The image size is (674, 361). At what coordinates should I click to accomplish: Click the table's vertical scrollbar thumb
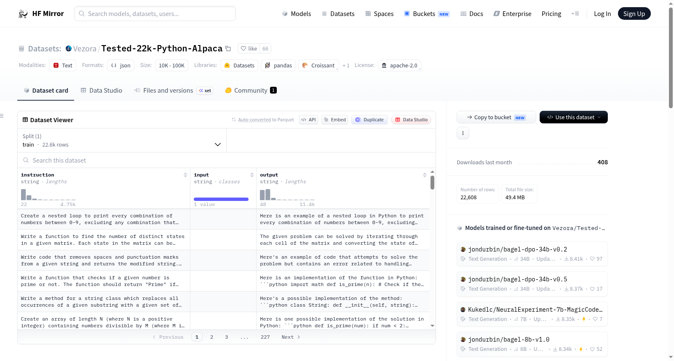pyautogui.click(x=433, y=182)
